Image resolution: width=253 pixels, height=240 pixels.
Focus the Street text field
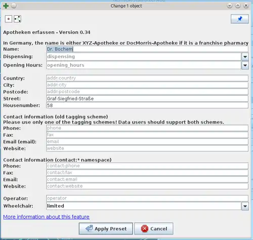[x=147, y=99]
